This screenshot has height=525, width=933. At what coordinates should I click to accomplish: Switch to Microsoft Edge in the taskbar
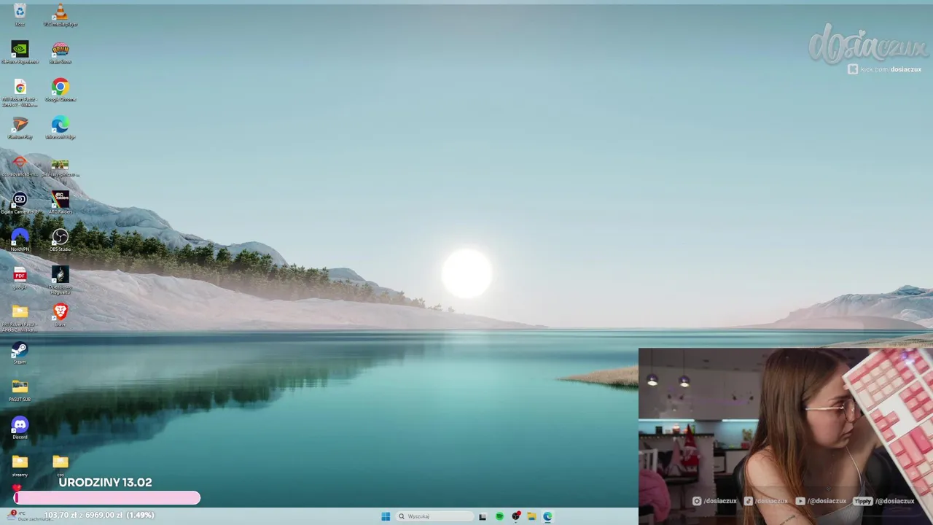pyautogui.click(x=548, y=516)
